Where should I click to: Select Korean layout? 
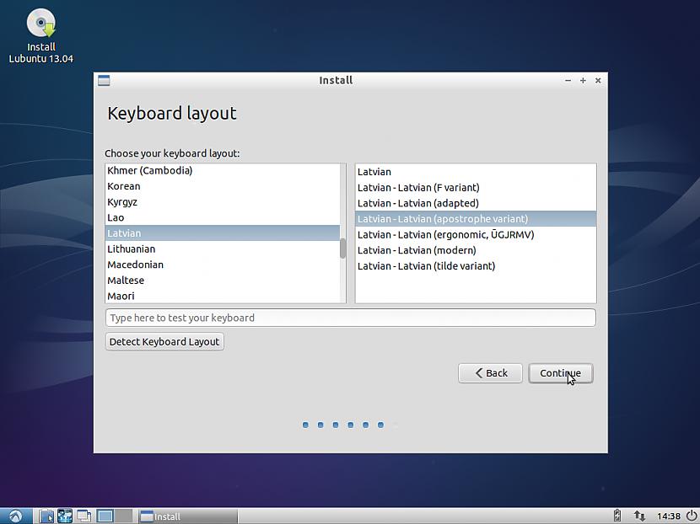click(x=223, y=186)
